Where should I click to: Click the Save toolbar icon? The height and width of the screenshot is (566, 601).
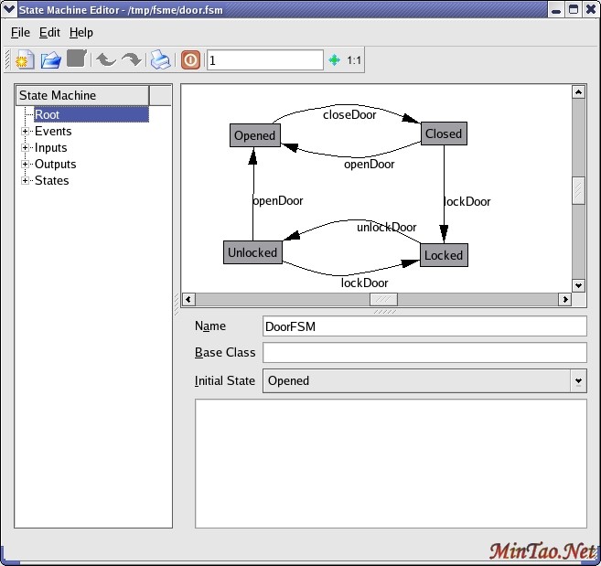click(76, 59)
